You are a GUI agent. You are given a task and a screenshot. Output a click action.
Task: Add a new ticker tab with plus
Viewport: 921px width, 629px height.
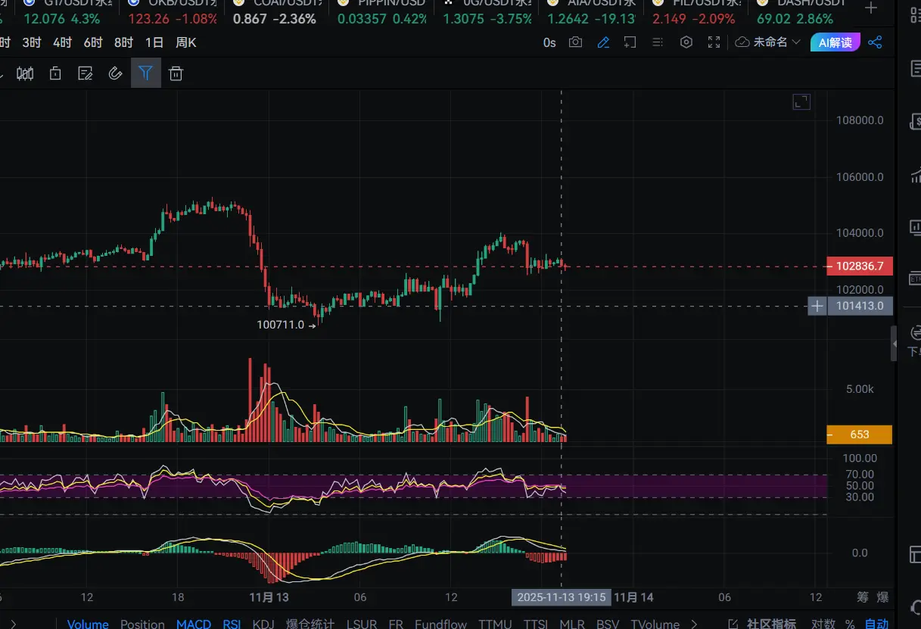(x=871, y=8)
